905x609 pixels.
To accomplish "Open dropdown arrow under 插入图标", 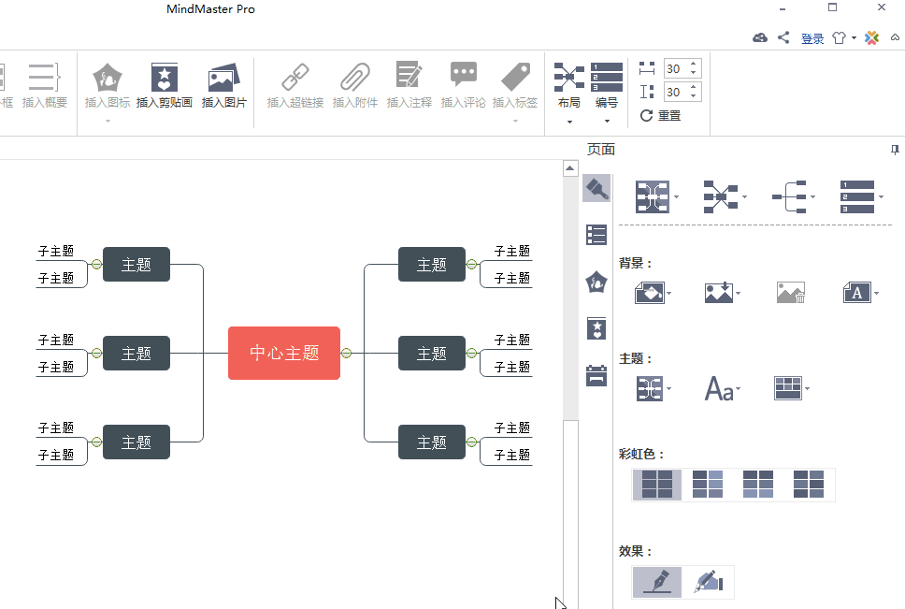I will [108, 122].
